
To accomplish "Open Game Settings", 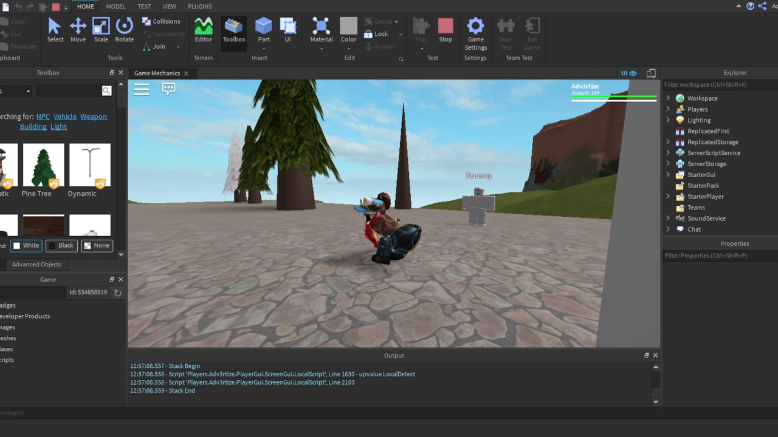I will tap(475, 33).
